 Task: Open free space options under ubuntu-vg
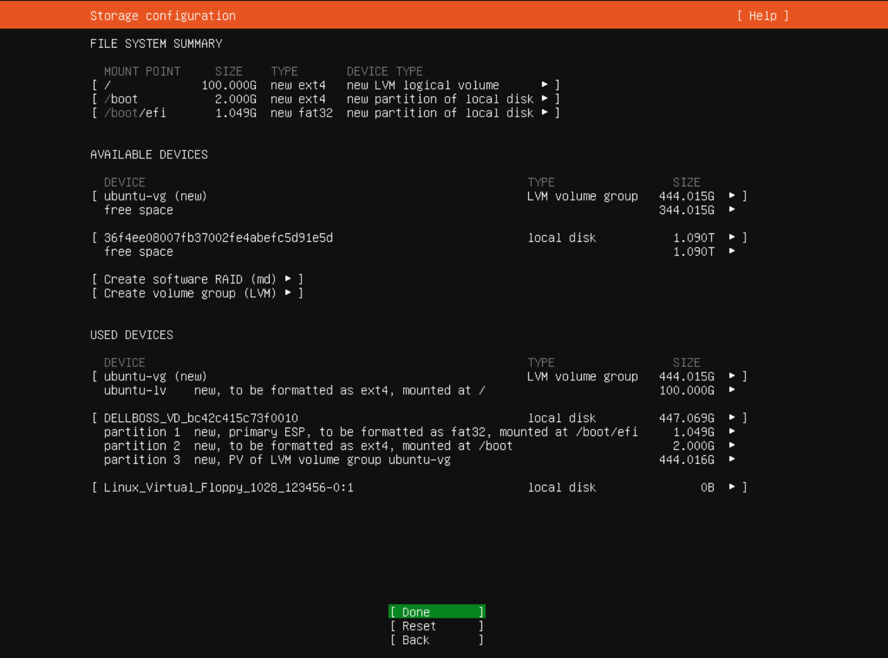[733, 210]
